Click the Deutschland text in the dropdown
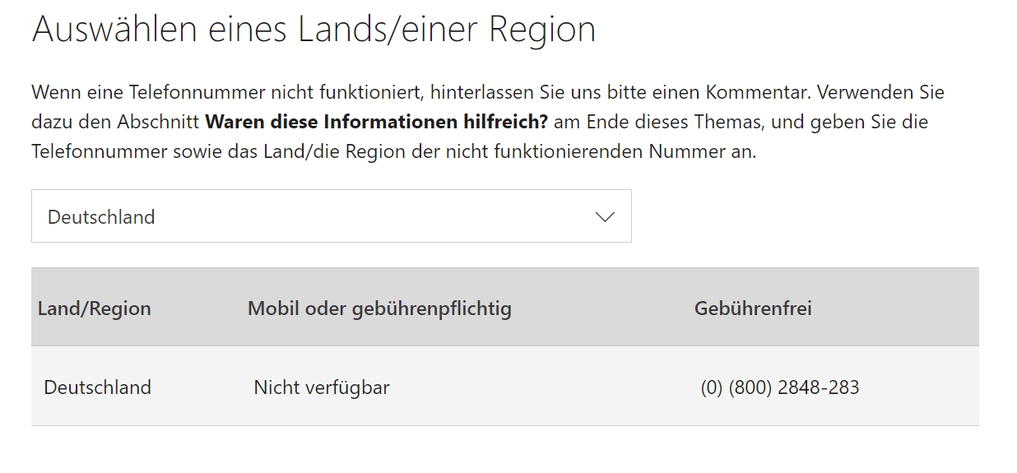Viewport: 1017px width, 473px height. click(x=101, y=217)
